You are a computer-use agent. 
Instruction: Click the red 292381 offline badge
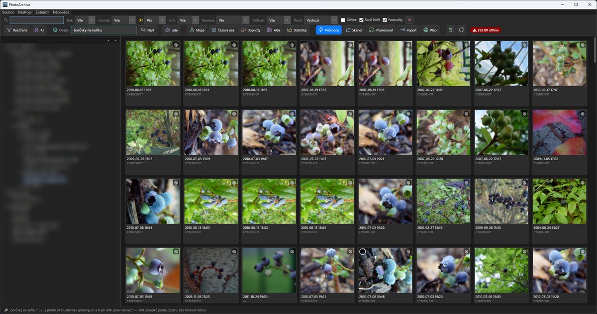(x=485, y=30)
